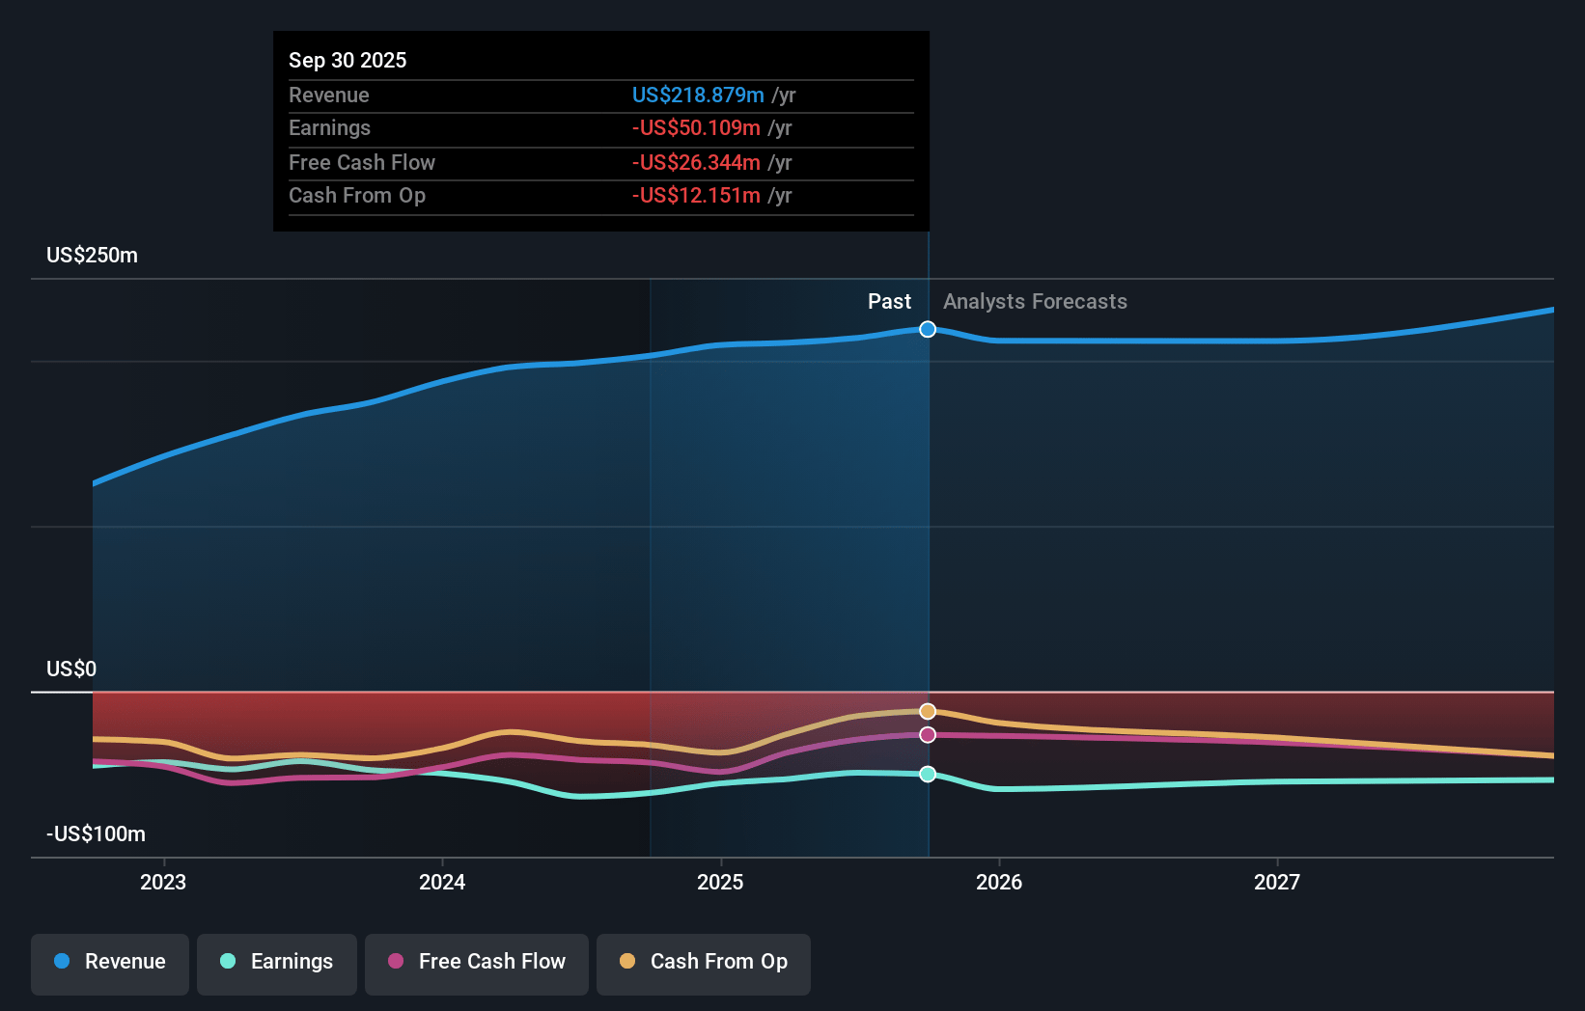Click the orange Cash From Op data marker
This screenshot has width=1585, height=1011.
928,712
